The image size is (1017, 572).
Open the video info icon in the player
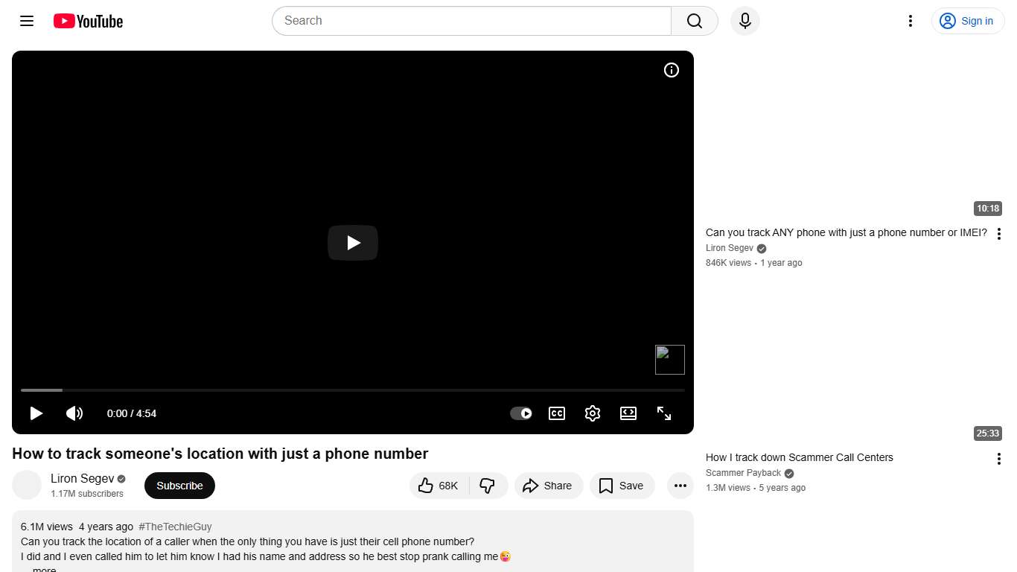tap(671, 70)
